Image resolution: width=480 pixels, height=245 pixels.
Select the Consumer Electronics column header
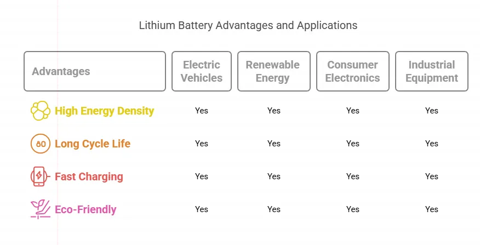(x=353, y=71)
